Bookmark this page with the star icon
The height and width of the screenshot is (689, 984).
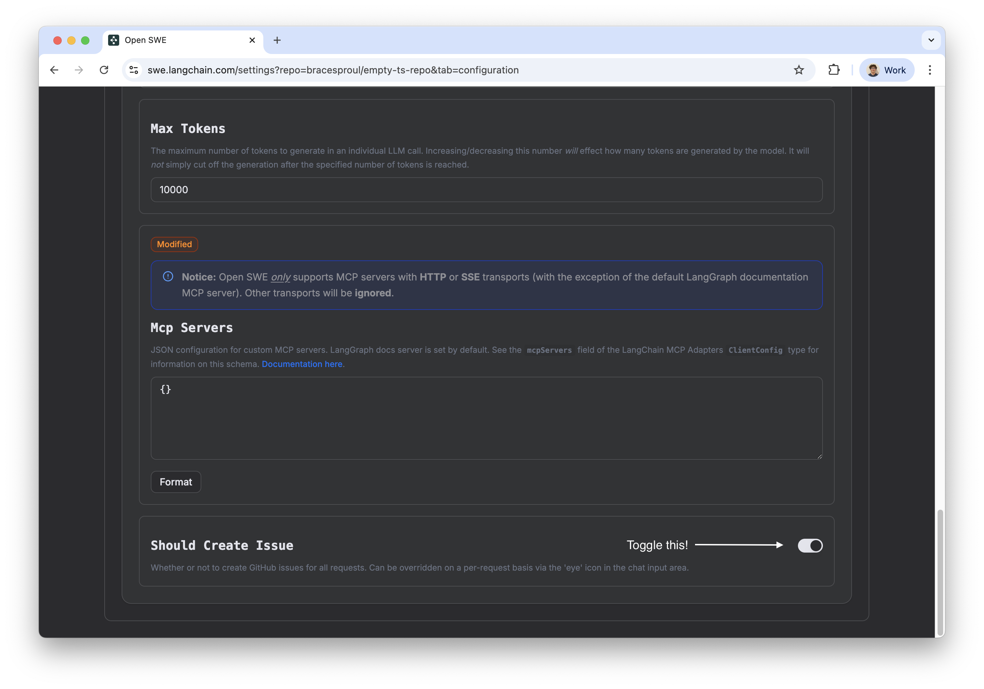799,70
